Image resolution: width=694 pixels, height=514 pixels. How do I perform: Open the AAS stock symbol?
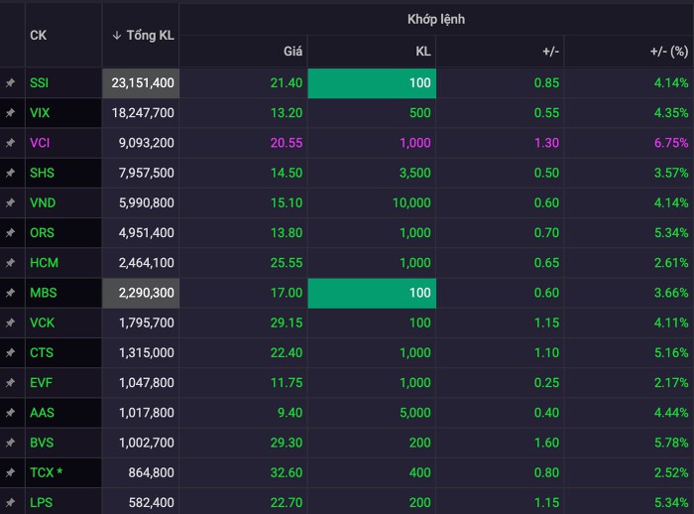click(42, 413)
